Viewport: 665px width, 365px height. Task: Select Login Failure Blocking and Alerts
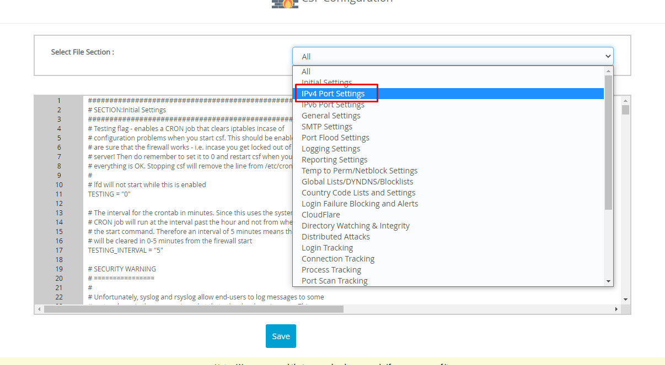click(x=360, y=204)
